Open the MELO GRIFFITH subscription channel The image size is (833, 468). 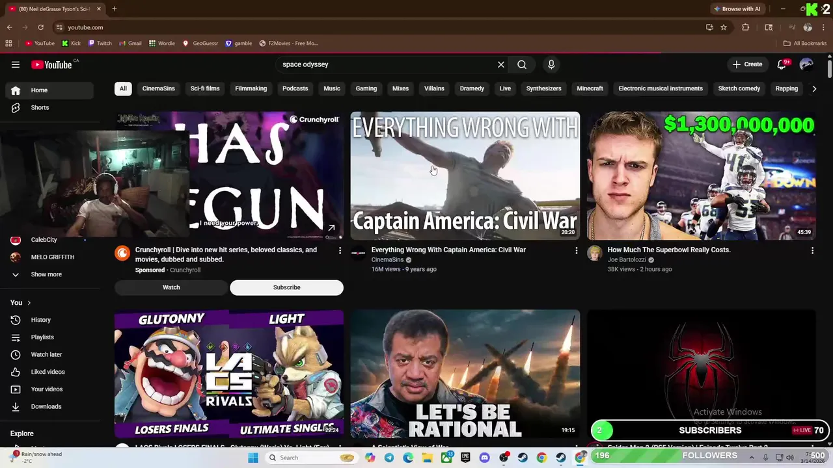point(49,257)
